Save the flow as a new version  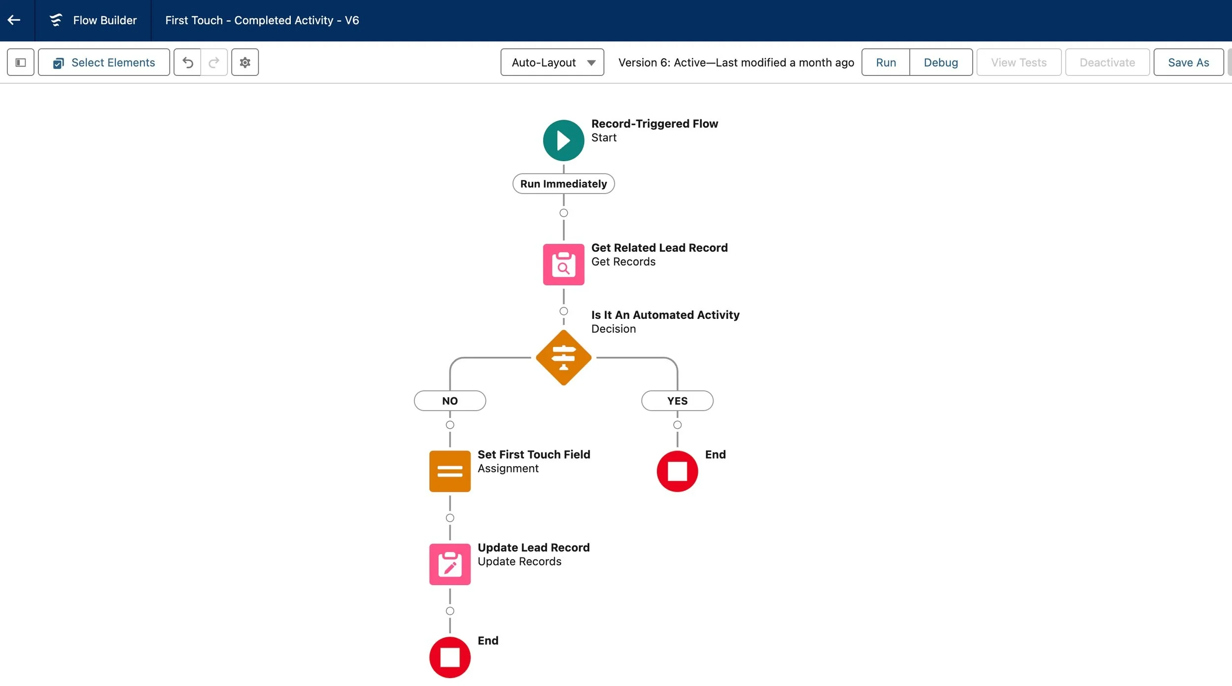coord(1189,62)
